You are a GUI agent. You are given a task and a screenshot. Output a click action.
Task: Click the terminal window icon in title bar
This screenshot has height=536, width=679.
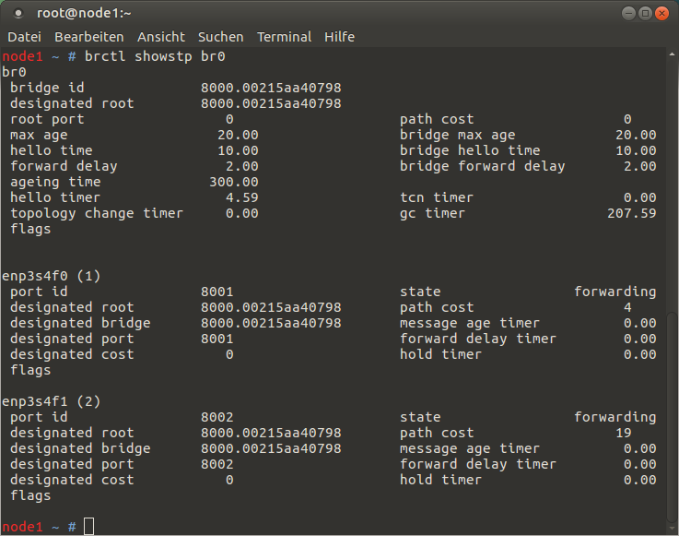(x=18, y=14)
